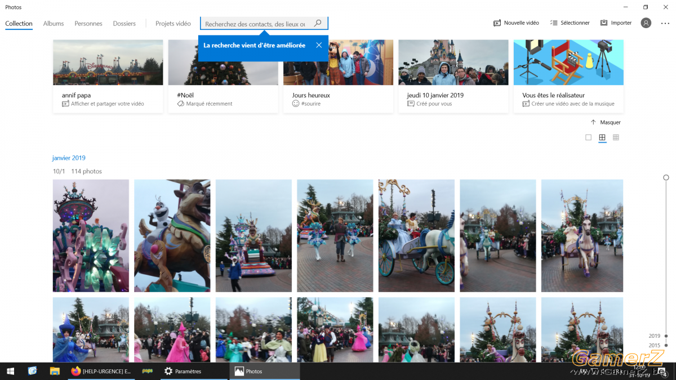Click Créer une vidéo avec de la musique
The height and width of the screenshot is (380, 676).
click(573, 104)
